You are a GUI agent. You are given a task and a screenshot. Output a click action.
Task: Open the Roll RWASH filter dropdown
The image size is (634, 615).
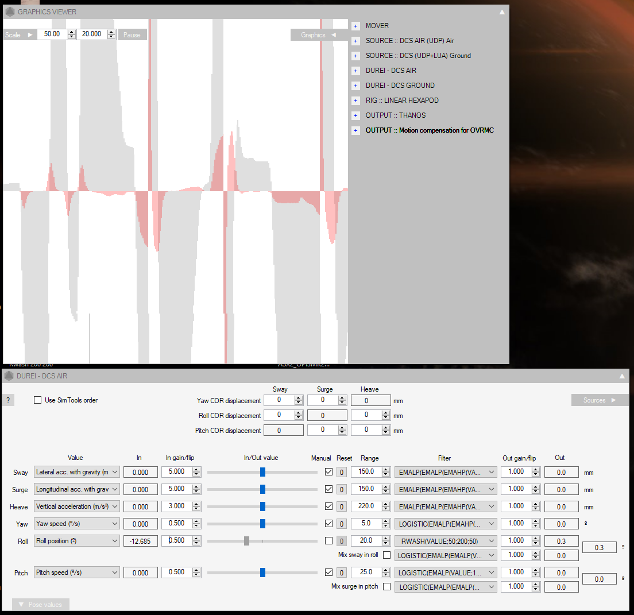point(446,541)
